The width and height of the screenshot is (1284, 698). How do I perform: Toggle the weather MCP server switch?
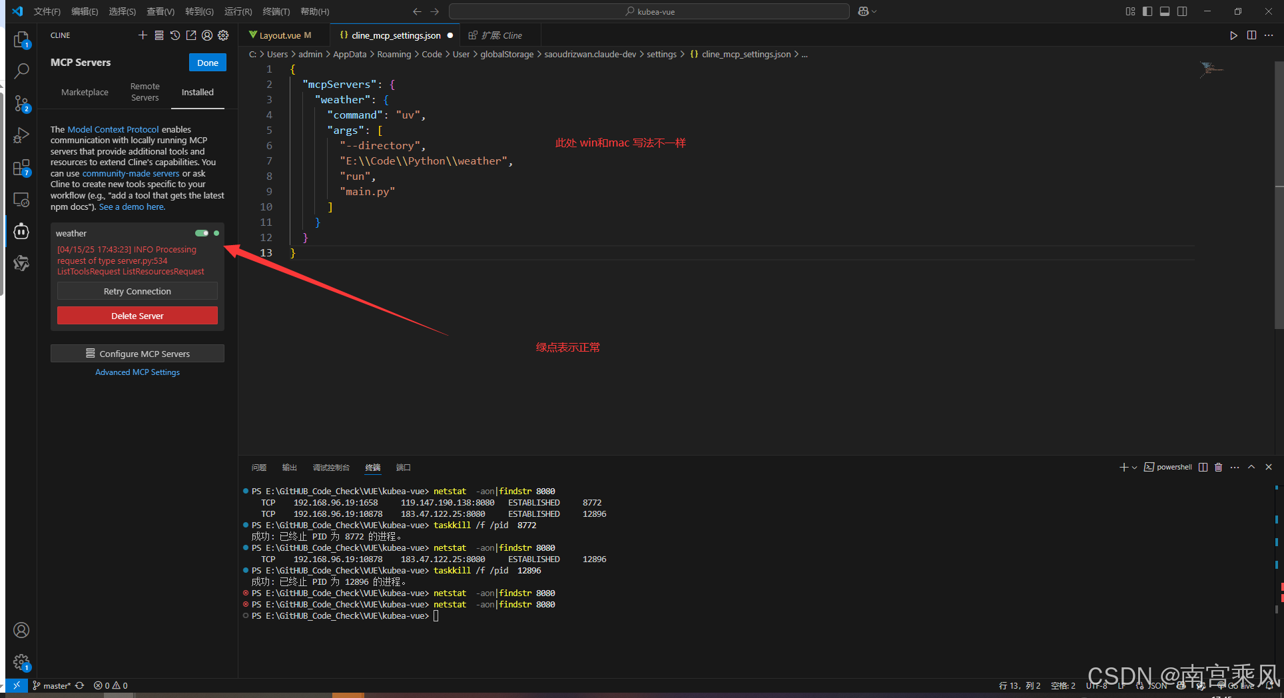(202, 233)
